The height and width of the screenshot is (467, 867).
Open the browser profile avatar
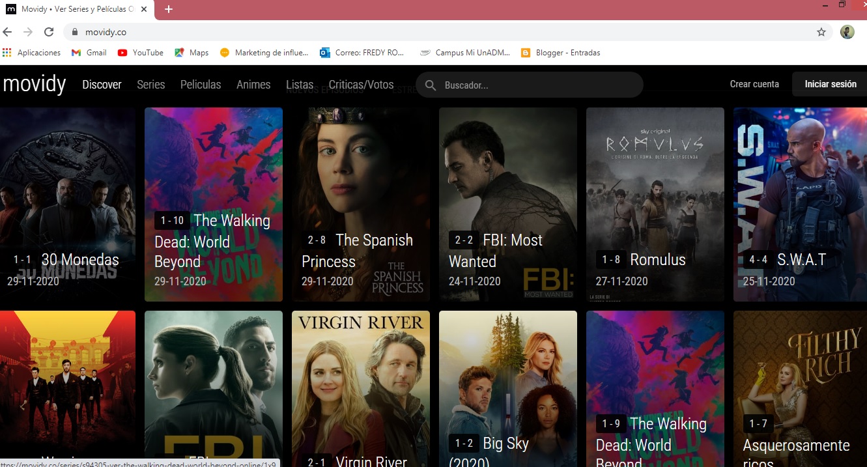[847, 32]
